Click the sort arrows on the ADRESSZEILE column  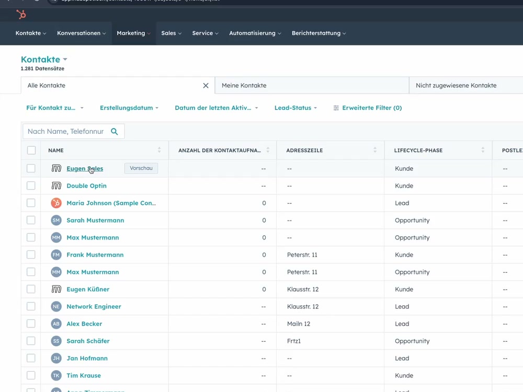(x=374, y=150)
